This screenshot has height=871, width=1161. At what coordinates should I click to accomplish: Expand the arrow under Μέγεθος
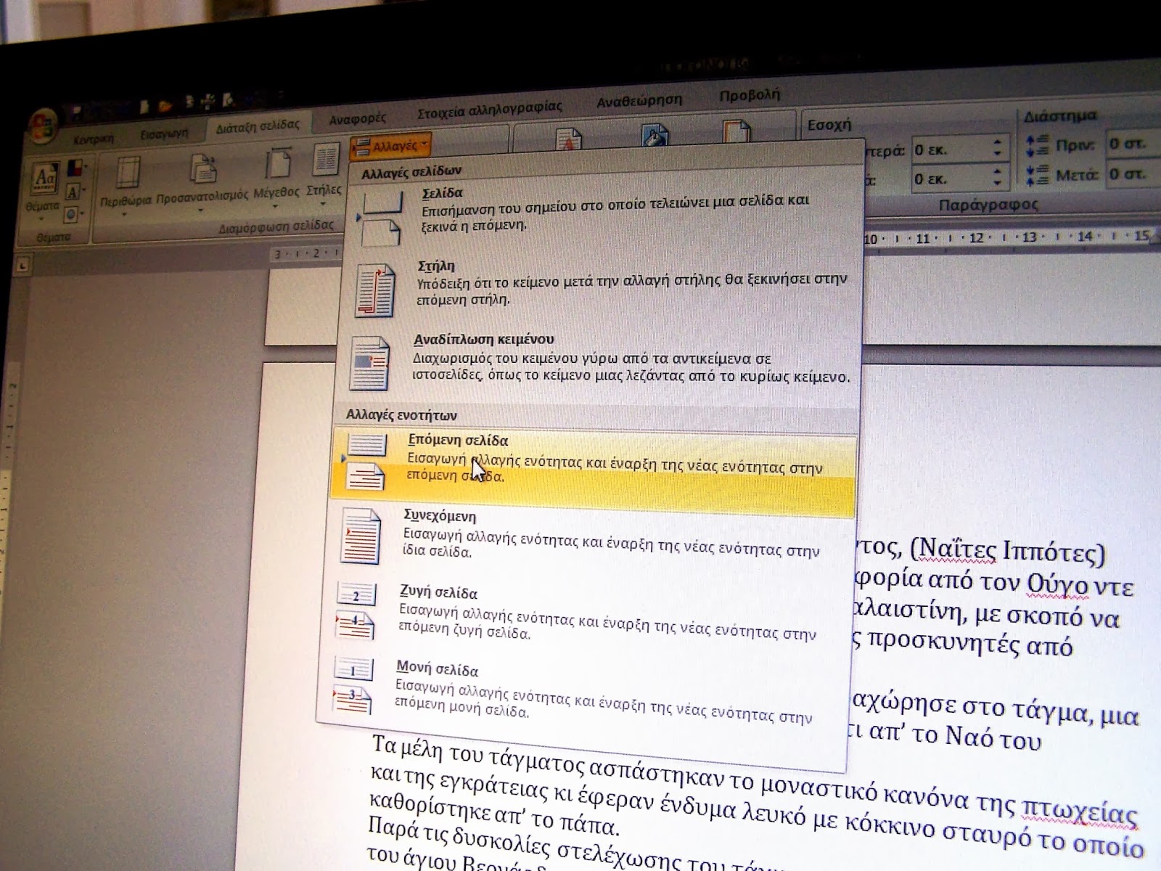tap(276, 205)
